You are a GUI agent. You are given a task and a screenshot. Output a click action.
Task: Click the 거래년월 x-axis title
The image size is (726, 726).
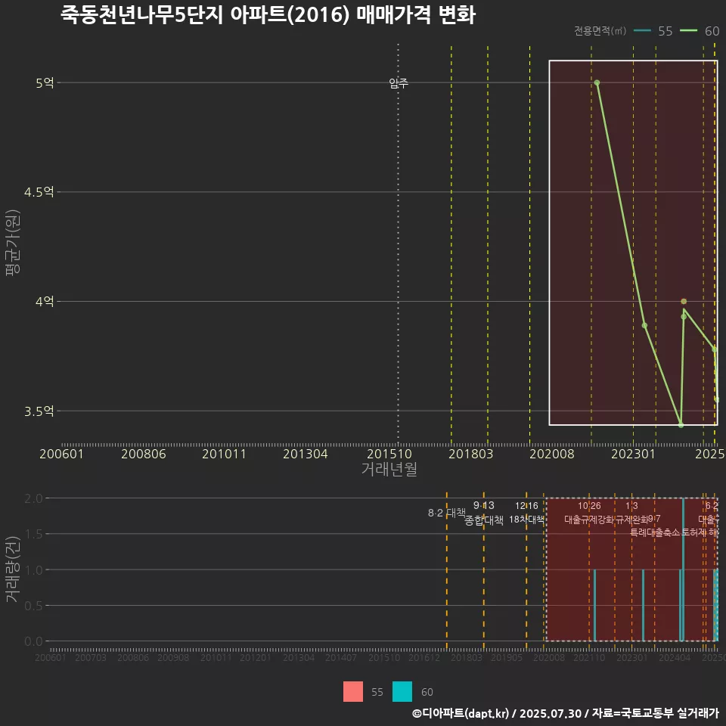click(389, 469)
